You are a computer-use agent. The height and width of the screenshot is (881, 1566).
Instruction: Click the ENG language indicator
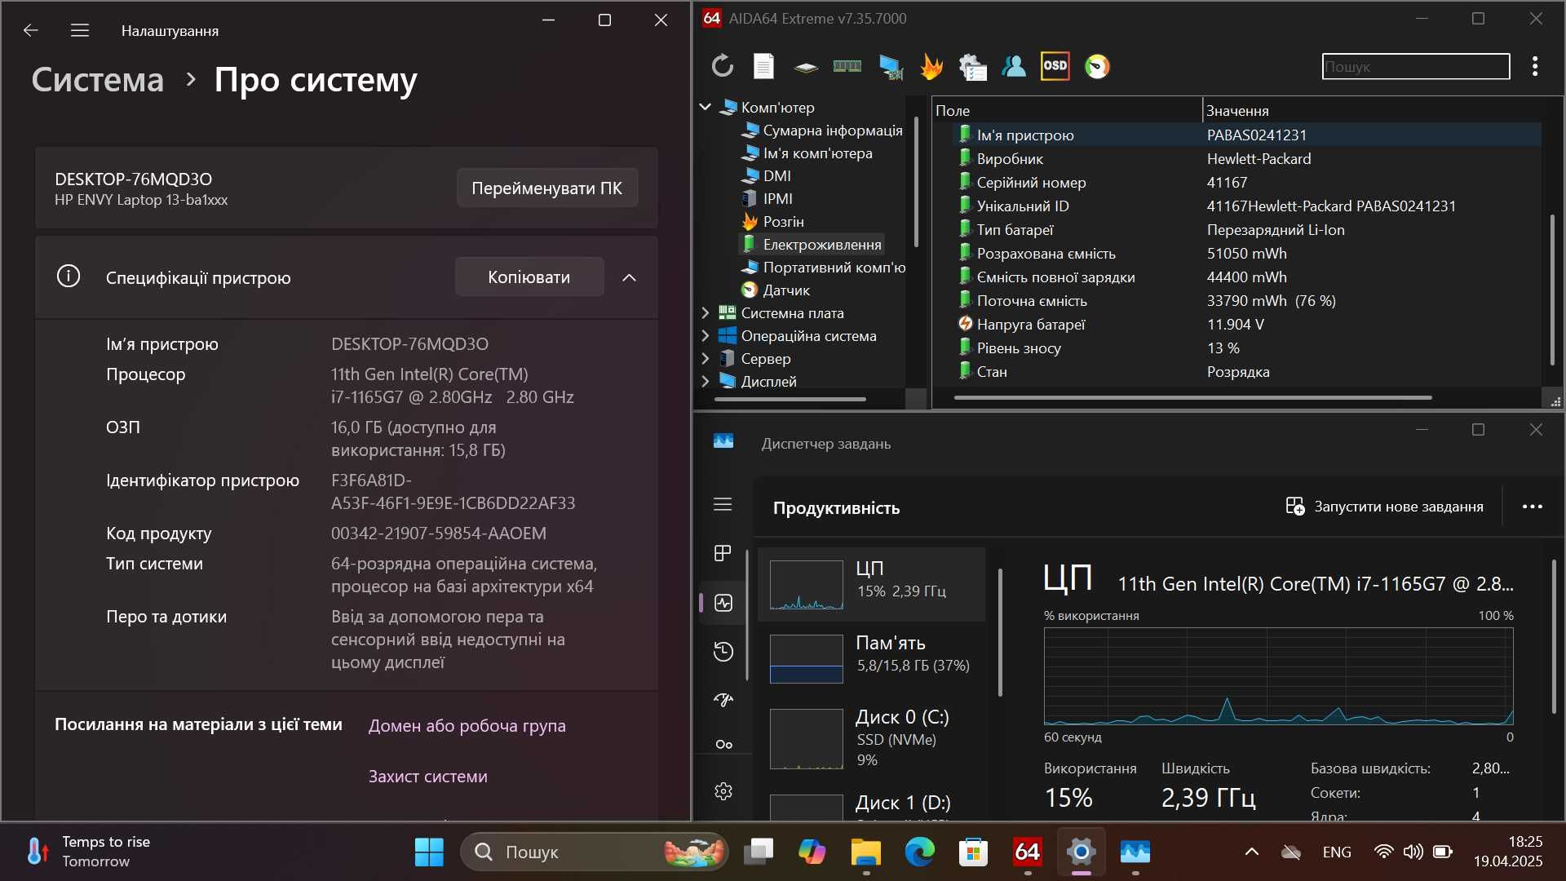tap(1336, 852)
